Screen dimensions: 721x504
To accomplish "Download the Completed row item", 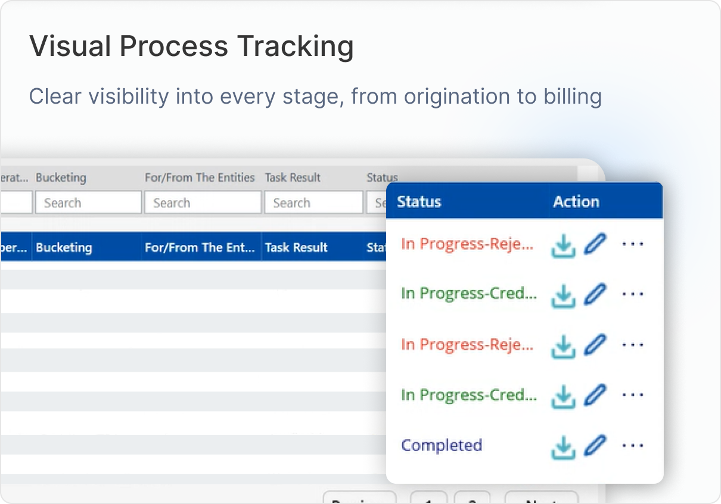I will point(563,447).
